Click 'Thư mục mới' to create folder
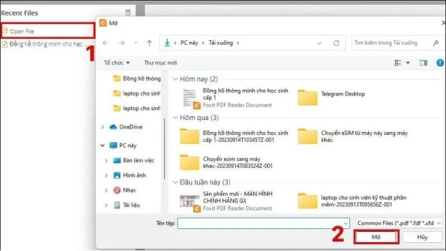 tap(161, 62)
